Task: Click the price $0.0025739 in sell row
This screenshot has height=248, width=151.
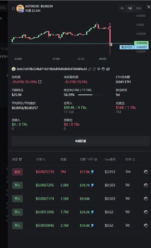Action: [x=45, y=172]
